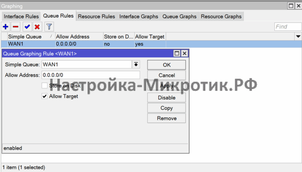The height and width of the screenshot is (172, 302).
Task: Focus the Find search field
Action: (288, 27)
